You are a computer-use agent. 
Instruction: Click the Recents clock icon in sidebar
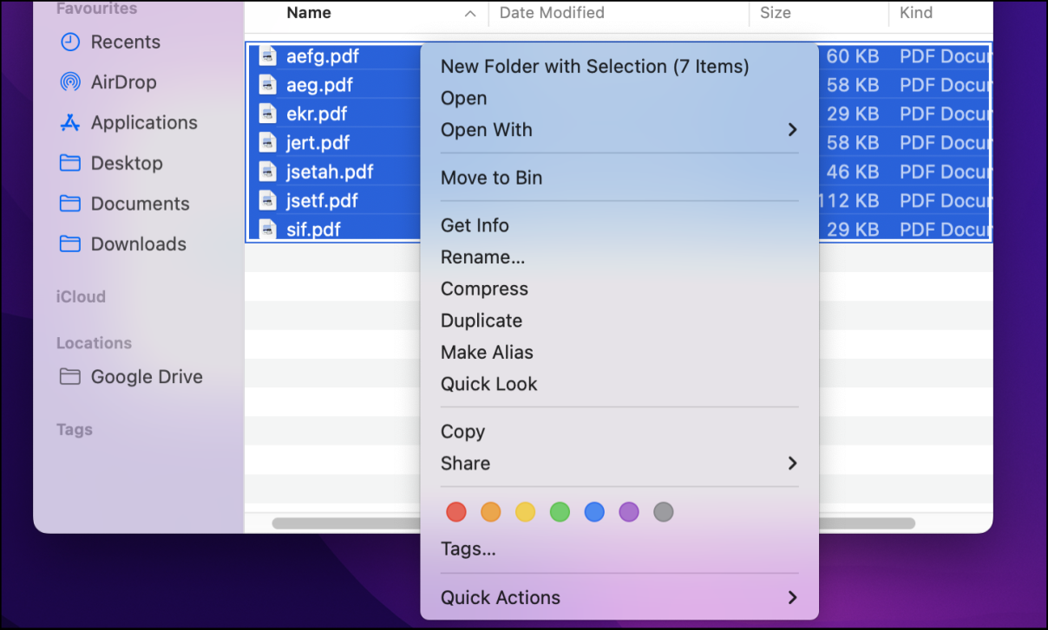point(70,42)
